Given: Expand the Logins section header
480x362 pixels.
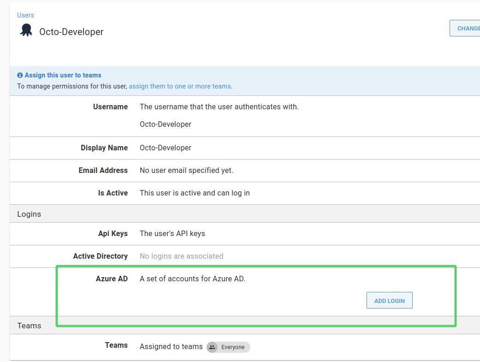Looking at the screenshot, I should (29, 214).
